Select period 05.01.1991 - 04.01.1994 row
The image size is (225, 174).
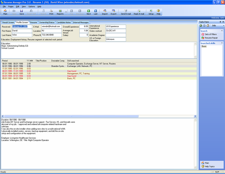click(x=99, y=78)
